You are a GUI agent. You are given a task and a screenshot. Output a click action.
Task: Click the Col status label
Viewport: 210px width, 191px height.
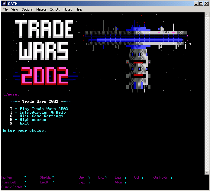[x=137, y=177]
